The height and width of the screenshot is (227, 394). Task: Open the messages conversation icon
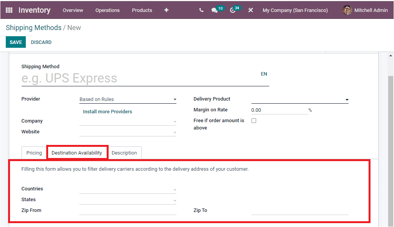(x=214, y=10)
